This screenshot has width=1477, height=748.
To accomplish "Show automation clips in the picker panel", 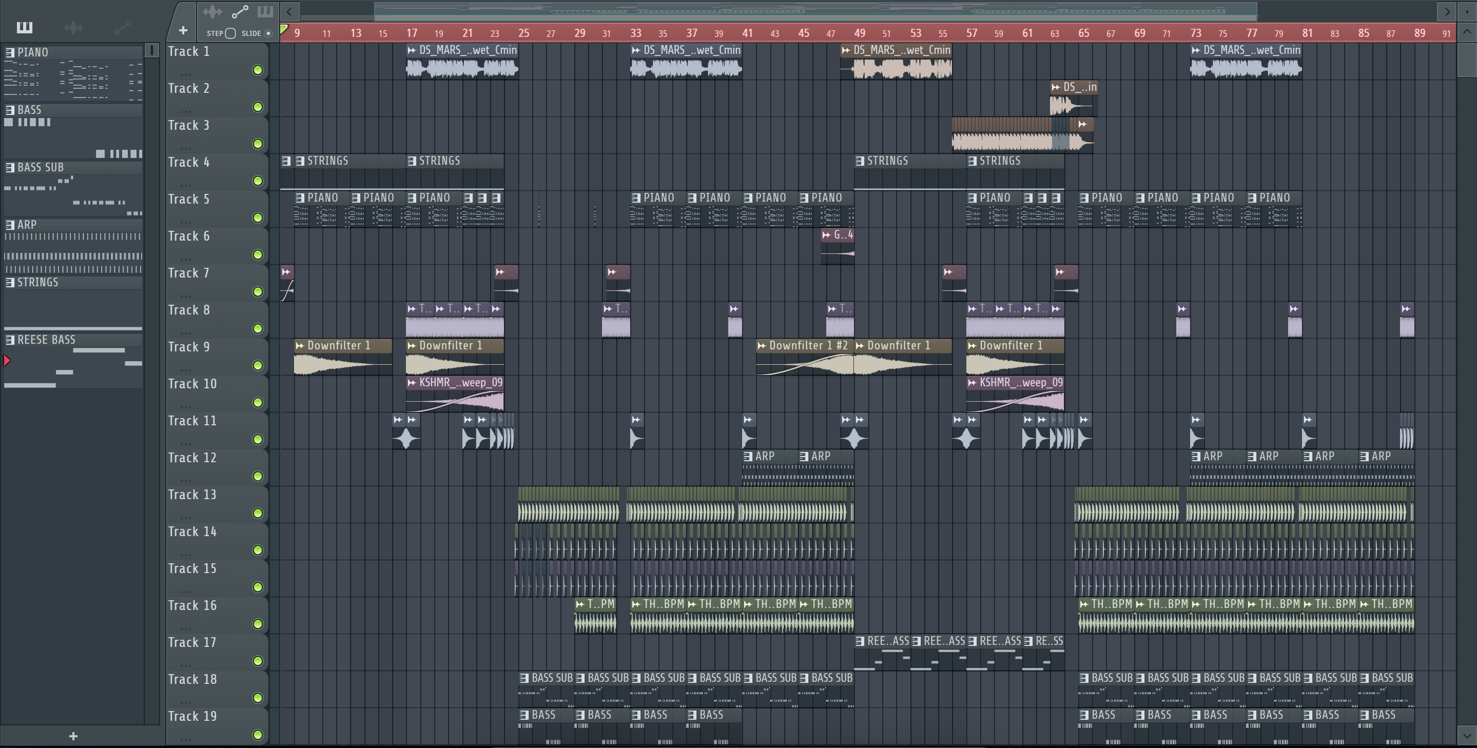I will point(122,27).
